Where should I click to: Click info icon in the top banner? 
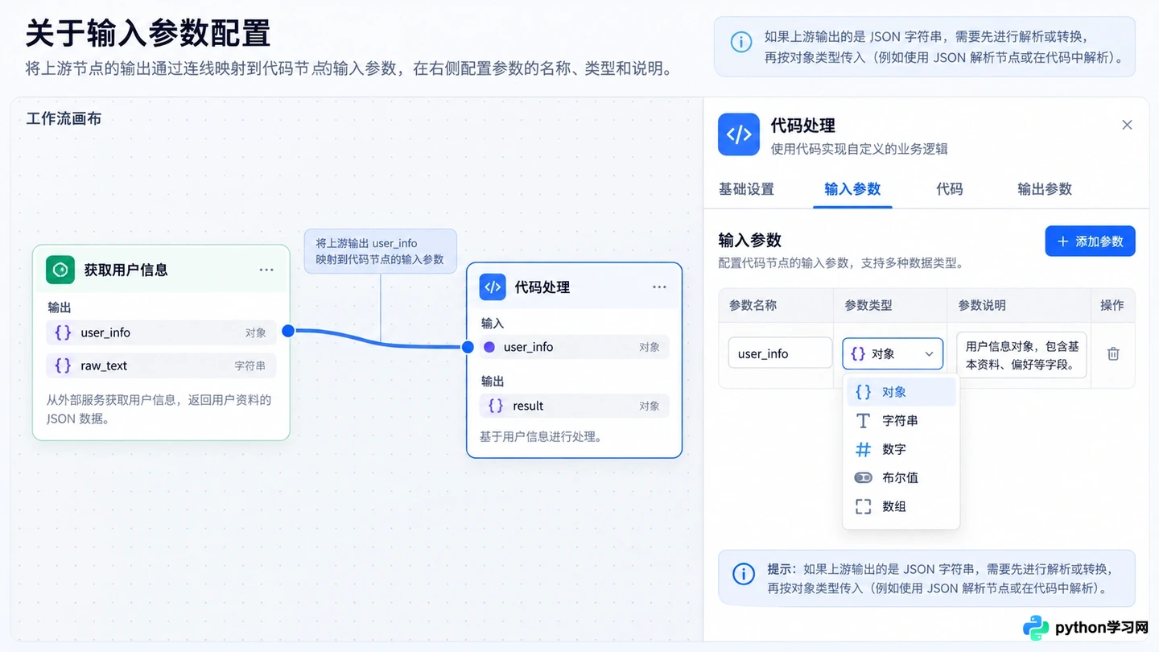pyautogui.click(x=740, y=42)
